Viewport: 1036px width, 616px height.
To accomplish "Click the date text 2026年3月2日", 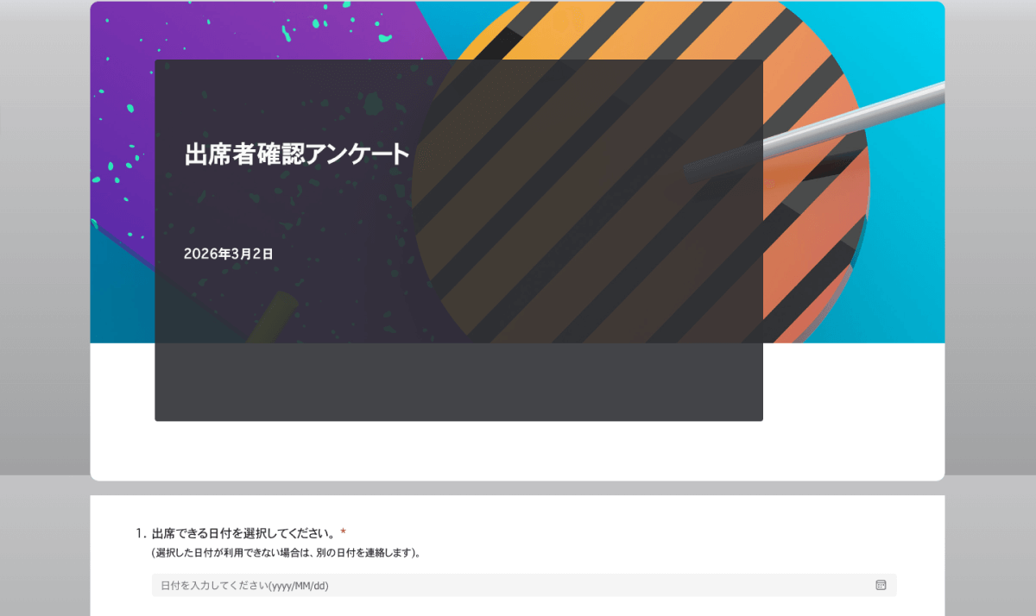I will (228, 255).
